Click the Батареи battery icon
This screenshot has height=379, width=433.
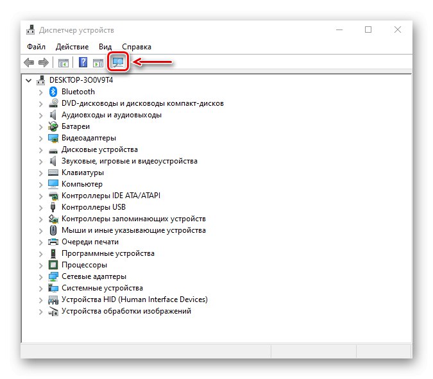coord(53,126)
